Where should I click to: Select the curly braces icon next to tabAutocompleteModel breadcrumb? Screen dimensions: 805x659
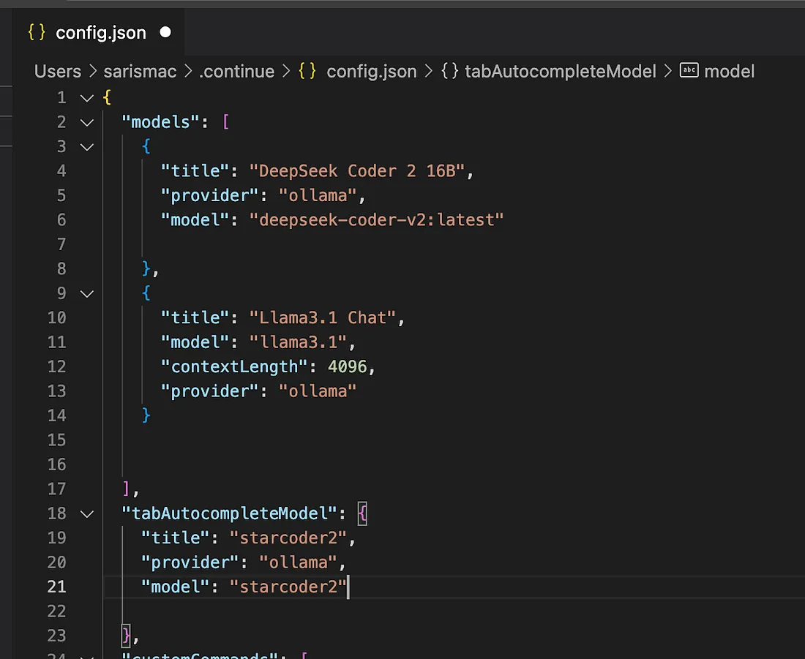(449, 71)
